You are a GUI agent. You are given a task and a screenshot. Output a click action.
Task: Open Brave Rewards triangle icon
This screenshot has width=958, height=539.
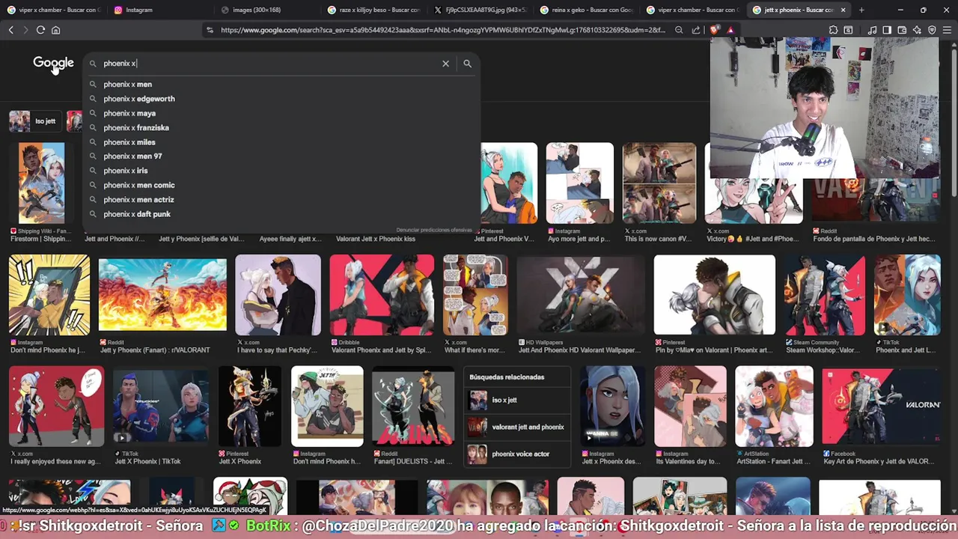click(x=730, y=30)
